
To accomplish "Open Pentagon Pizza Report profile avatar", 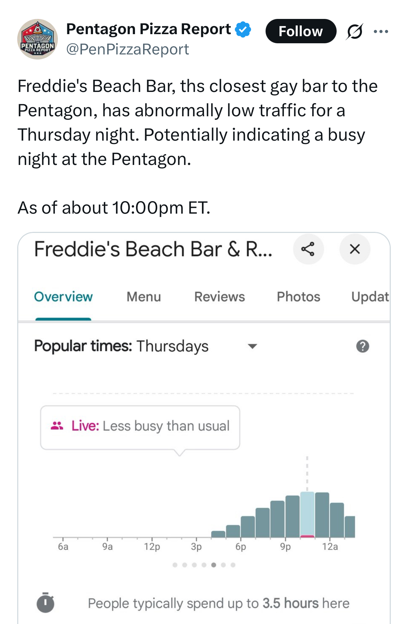I will tap(38, 39).
